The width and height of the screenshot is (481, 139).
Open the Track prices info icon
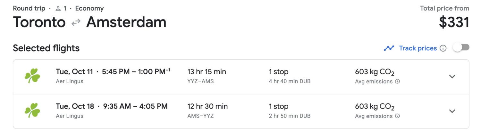[x=443, y=48]
